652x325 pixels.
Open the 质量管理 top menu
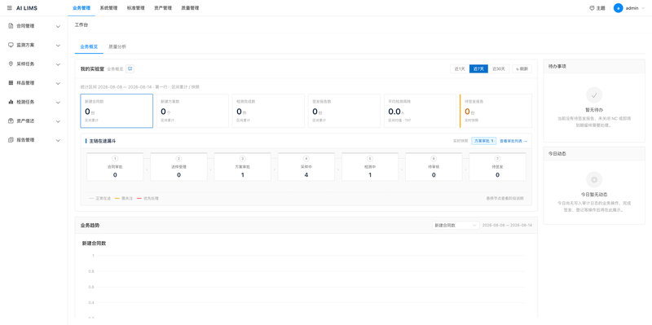coord(190,8)
